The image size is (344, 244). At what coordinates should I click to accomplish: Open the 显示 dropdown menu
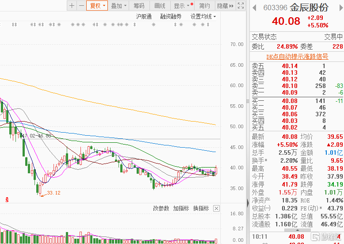(x=182, y=6)
